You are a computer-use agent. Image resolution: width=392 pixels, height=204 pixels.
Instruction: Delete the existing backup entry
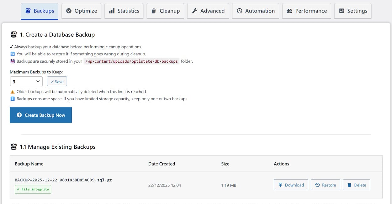(x=357, y=185)
